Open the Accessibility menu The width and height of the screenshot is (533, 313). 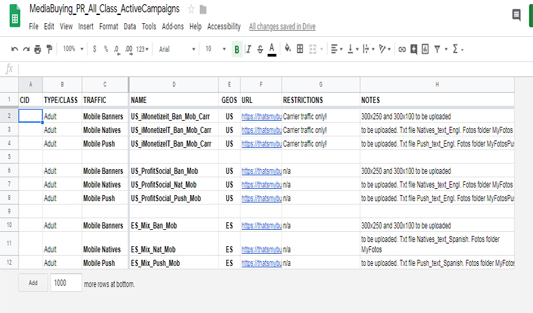click(224, 27)
